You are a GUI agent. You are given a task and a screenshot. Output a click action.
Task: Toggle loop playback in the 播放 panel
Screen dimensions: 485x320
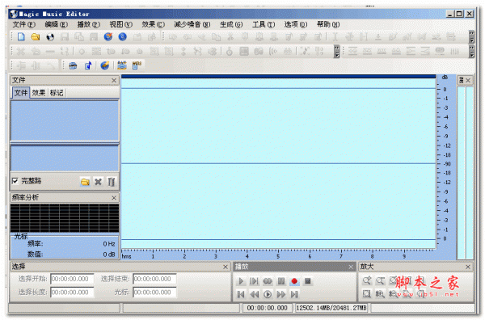tap(268, 281)
